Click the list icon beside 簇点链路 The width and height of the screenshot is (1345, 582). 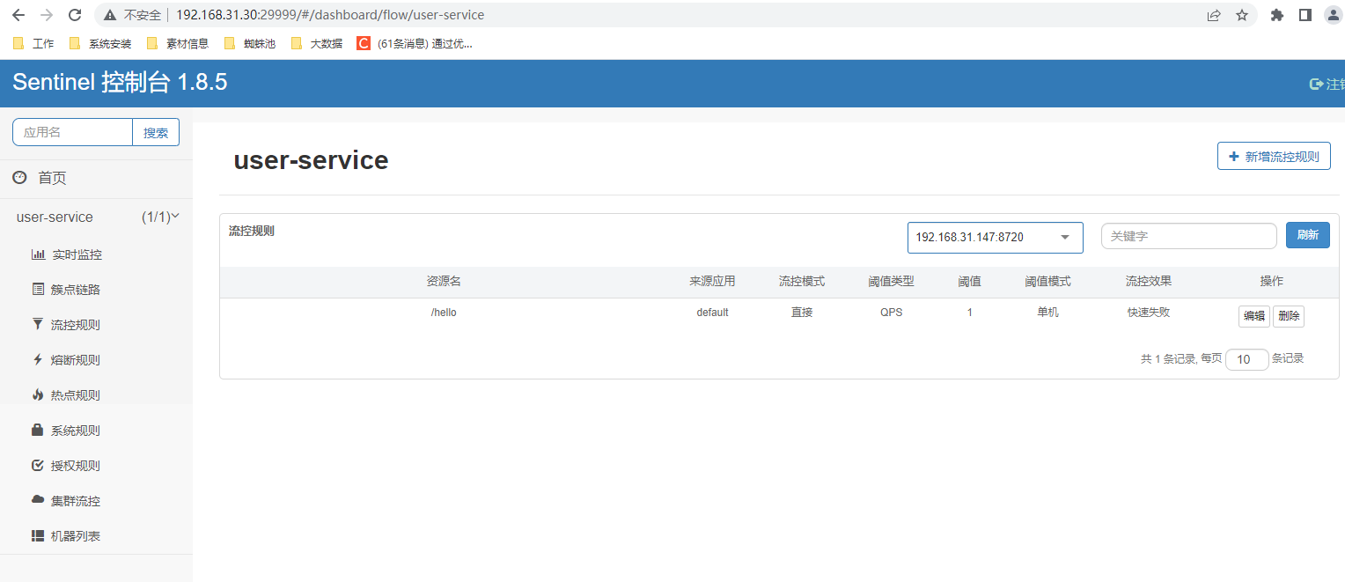click(x=38, y=289)
